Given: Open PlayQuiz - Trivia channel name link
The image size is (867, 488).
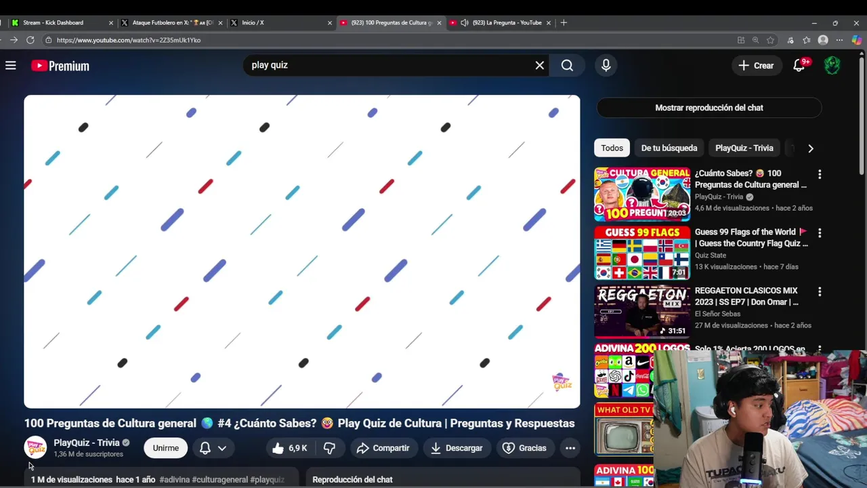Looking at the screenshot, I should pos(87,443).
